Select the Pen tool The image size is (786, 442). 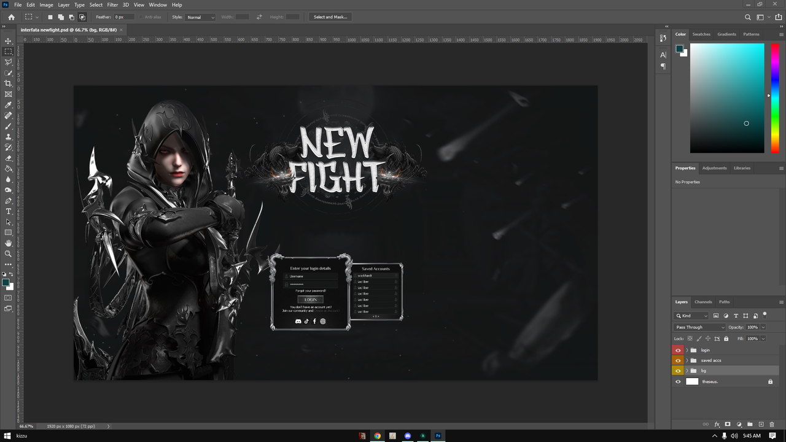coord(9,201)
